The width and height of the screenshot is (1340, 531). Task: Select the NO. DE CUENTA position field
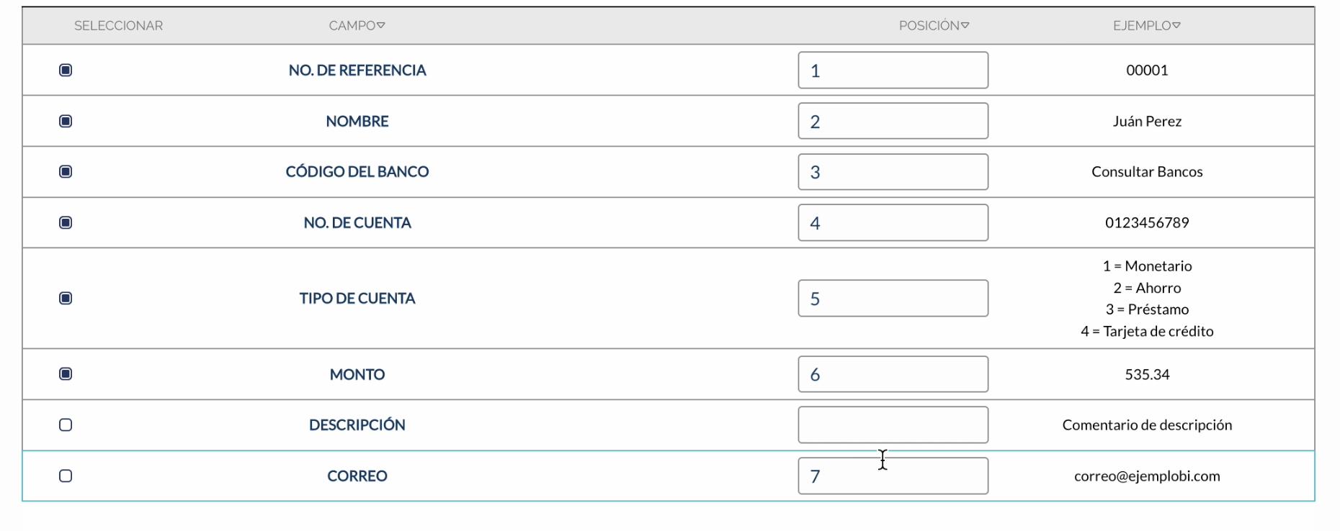point(893,223)
